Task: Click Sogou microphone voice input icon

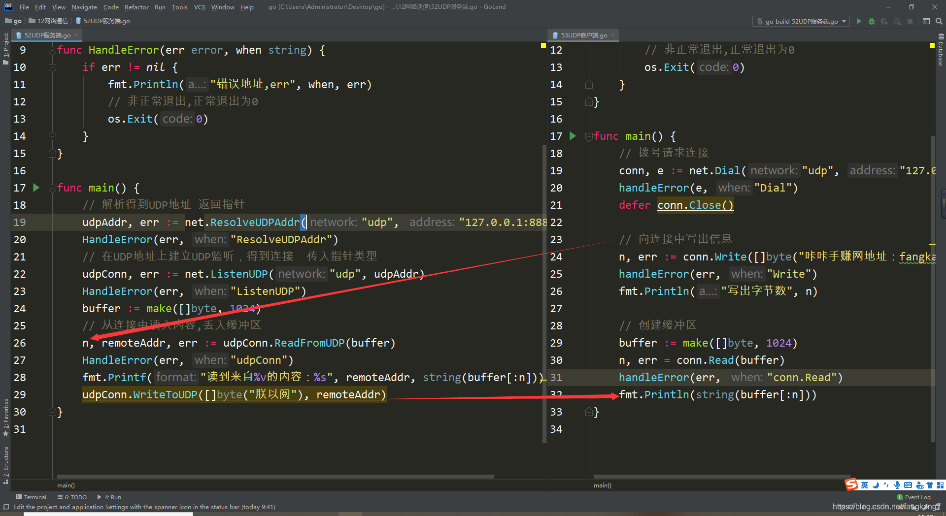Action: 897,485
